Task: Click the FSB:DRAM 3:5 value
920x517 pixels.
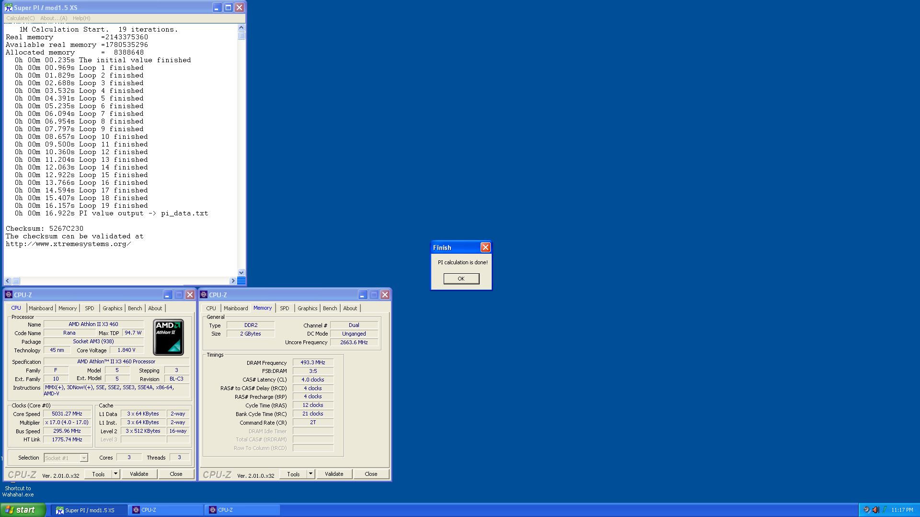Action: pyautogui.click(x=313, y=371)
